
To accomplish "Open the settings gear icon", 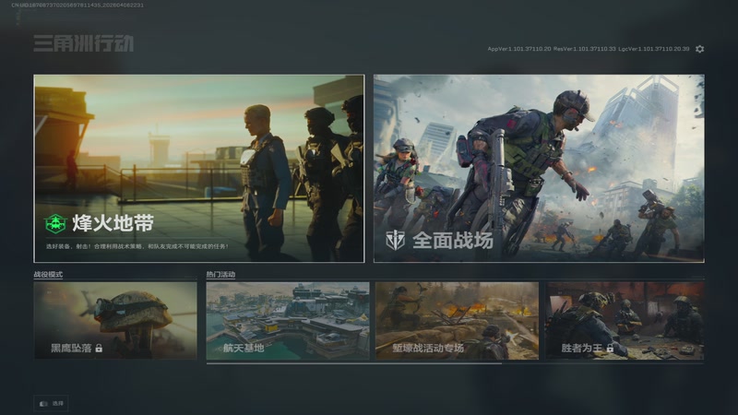I will (700, 49).
